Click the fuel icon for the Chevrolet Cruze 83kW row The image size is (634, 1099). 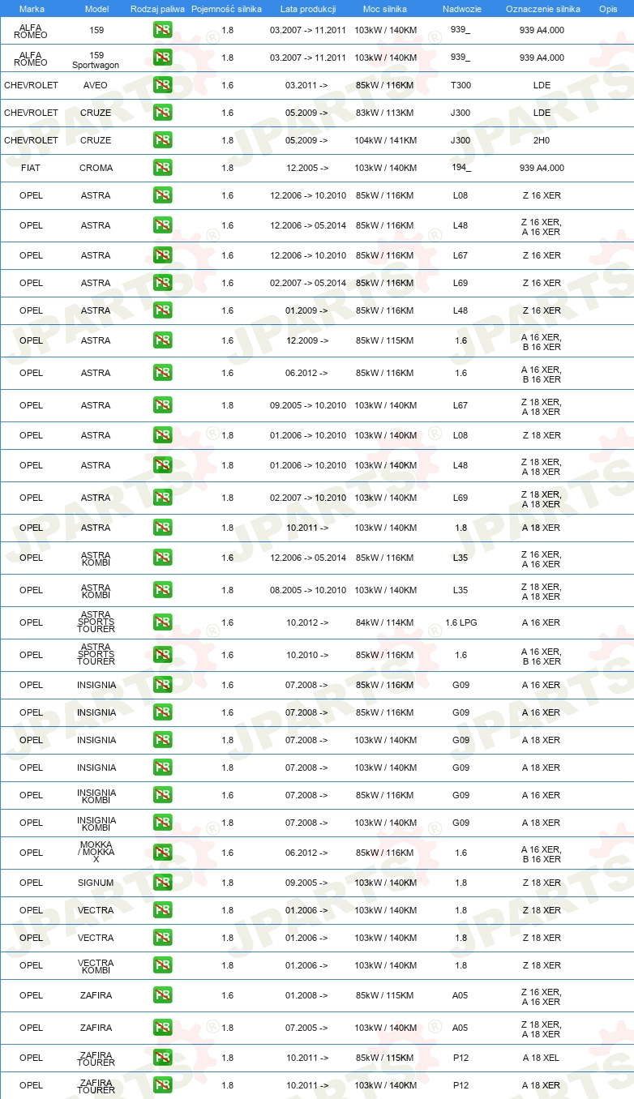click(x=163, y=113)
